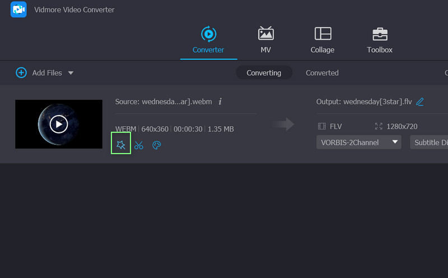This screenshot has height=278, width=448.
Task: Open the Subtitle dropdown
Action: pos(430,142)
